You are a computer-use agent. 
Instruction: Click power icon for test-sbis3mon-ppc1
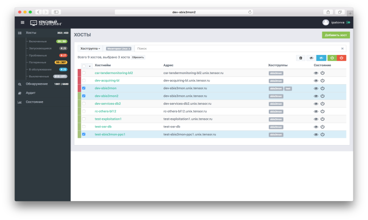[322, 134]
